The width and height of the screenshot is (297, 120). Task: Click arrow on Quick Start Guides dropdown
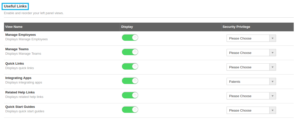point(273,110)
